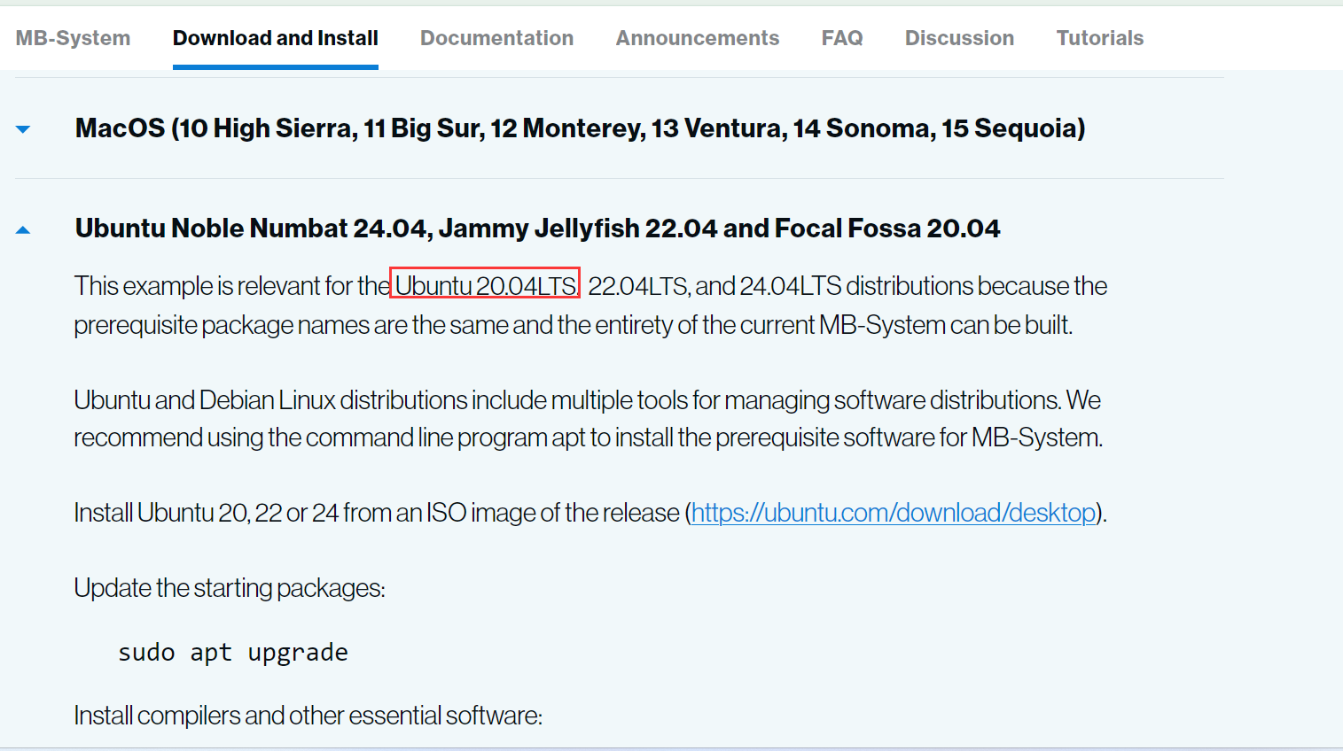This screenshot has height=751, width=1343.
Task: Switch to the Documentation tab
Action: coord(496,38)
